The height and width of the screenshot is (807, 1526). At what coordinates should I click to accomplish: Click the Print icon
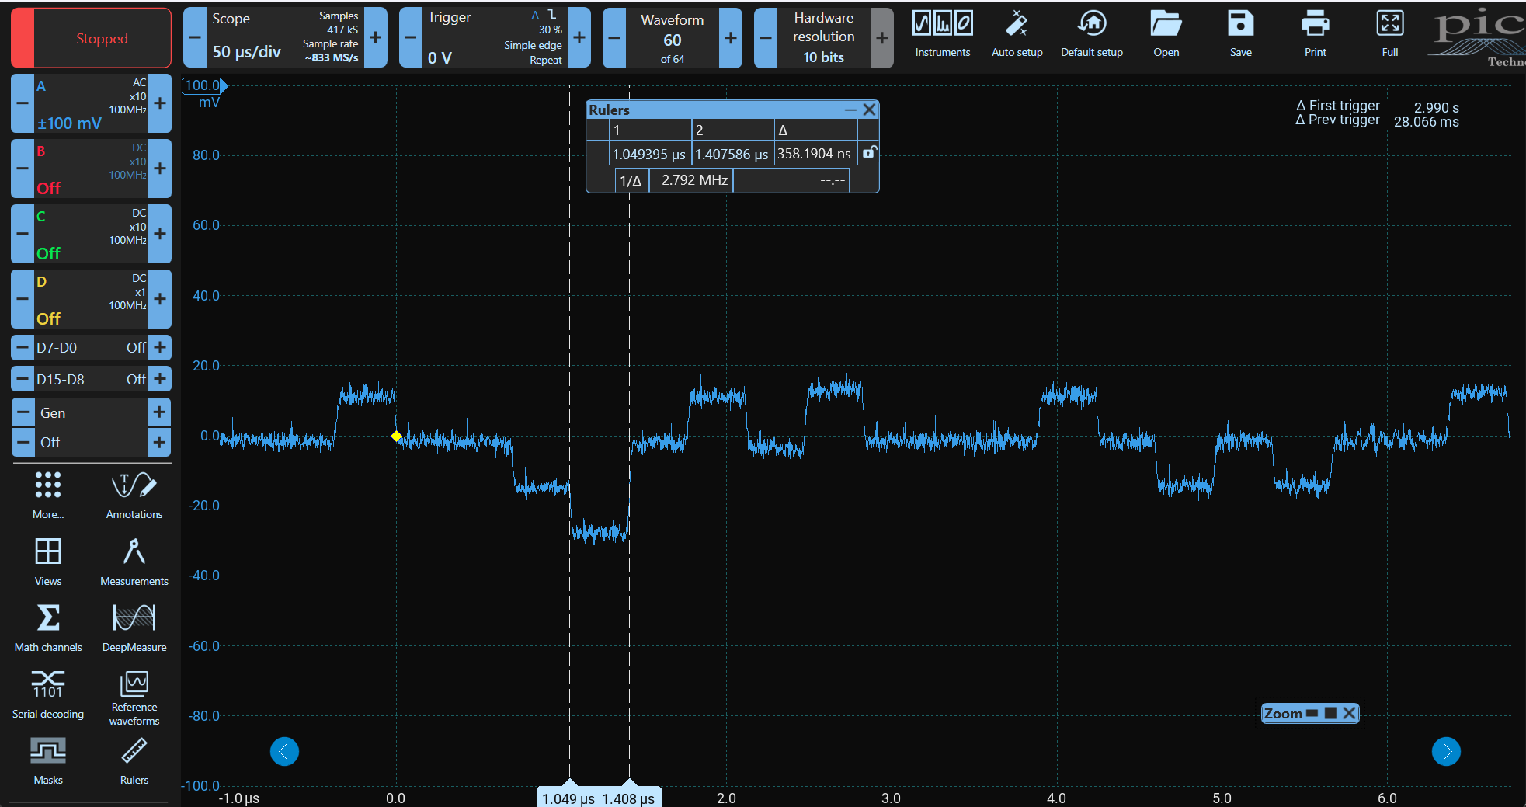click(x=1316, y=34)
